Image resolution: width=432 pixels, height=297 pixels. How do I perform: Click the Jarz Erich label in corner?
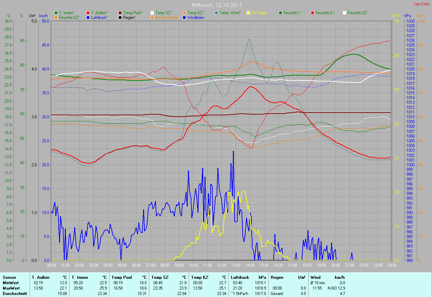click(x=422, y=4)
